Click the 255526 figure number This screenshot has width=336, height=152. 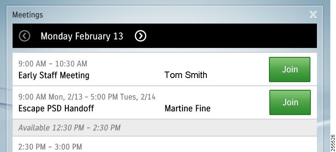pyautogui.click(x=333, y=143)
